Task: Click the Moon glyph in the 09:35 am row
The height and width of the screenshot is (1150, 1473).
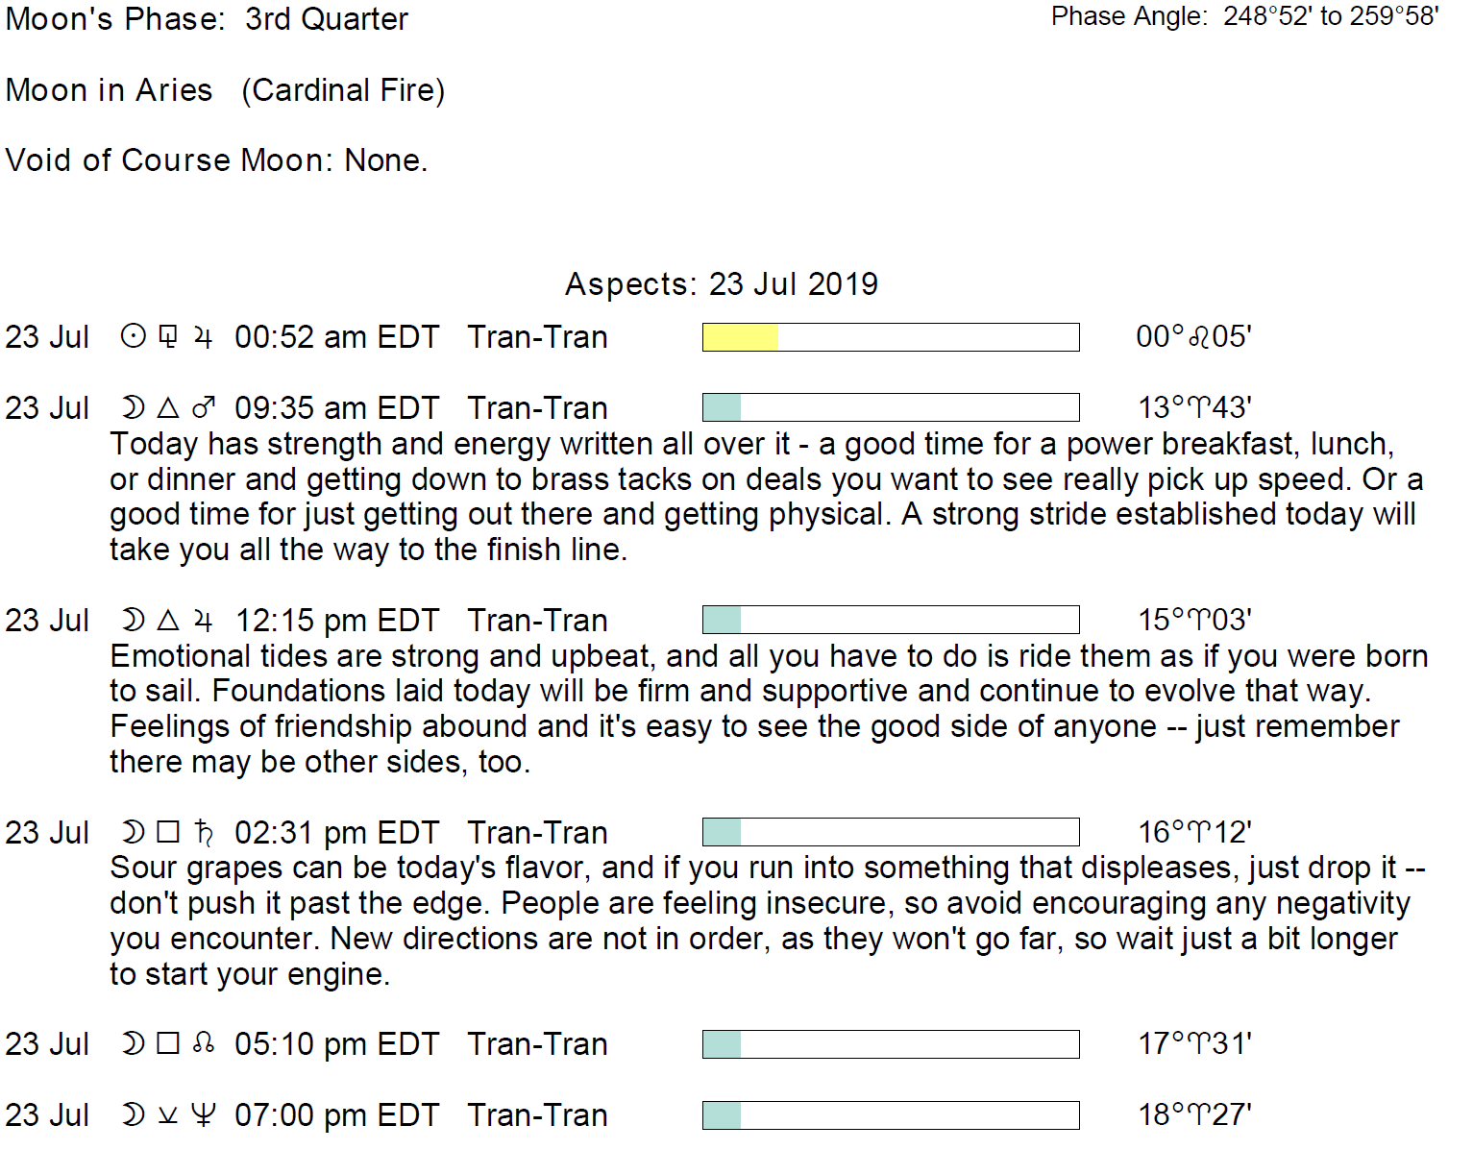Action: click(x=134, y=408)
